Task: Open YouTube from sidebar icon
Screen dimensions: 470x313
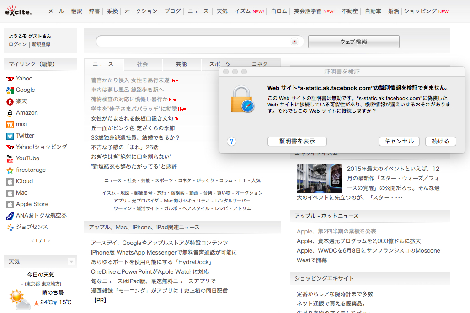Action: (x=10, y=159)
